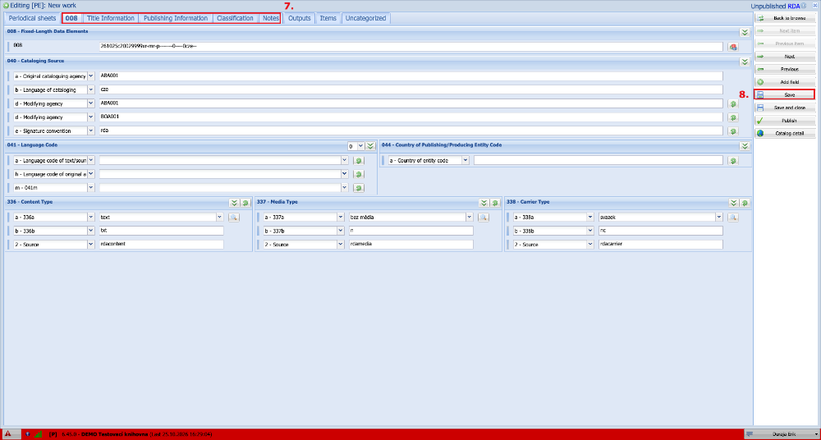Collapse the 337 Media Type section
The width and height of the screenshot is (821, 440).
point(484,203)
